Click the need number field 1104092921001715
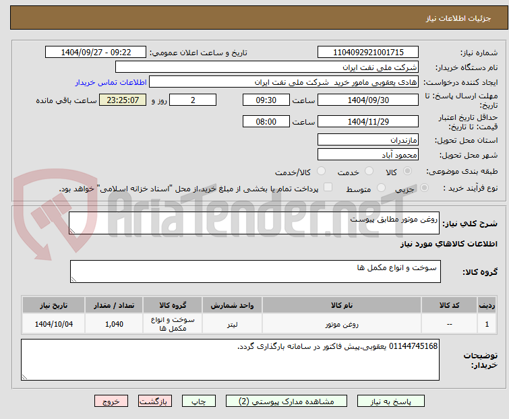The image size is (509, 419). point(368,53)
